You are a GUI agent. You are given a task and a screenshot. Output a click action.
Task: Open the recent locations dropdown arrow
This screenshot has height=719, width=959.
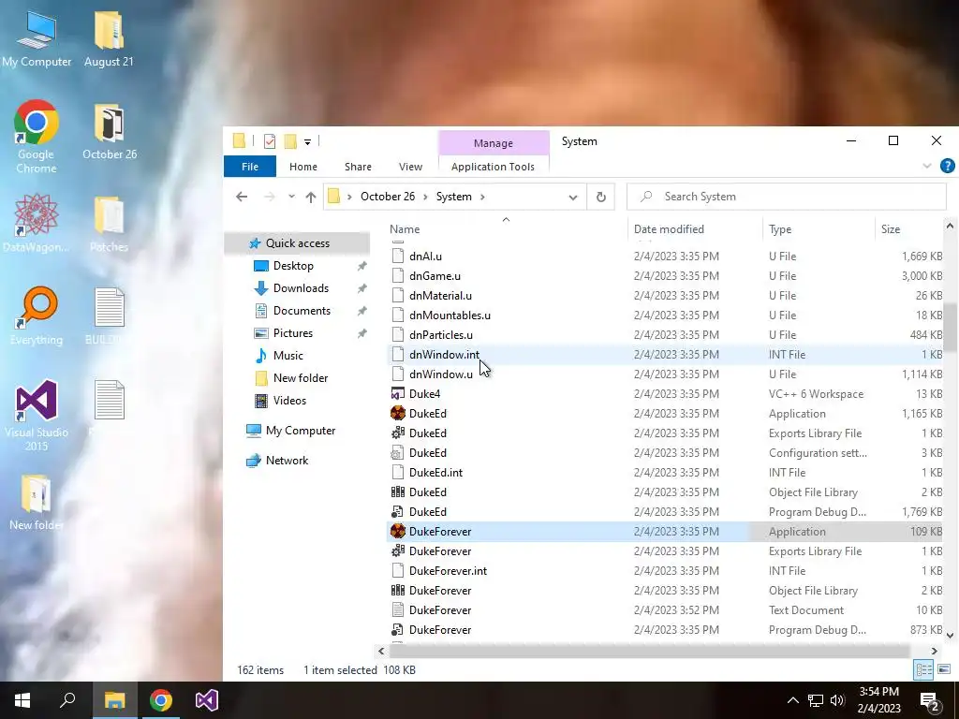click(x=292, y=197)
